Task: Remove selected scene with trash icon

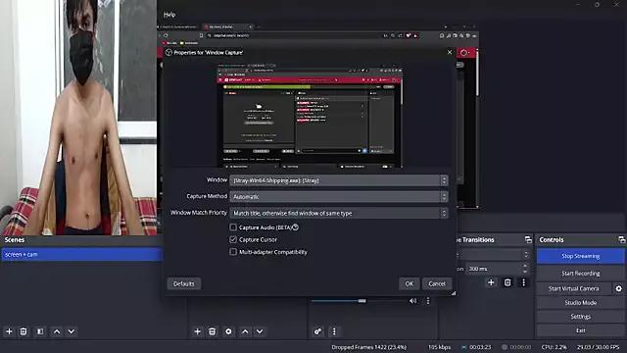Action: 24,331
